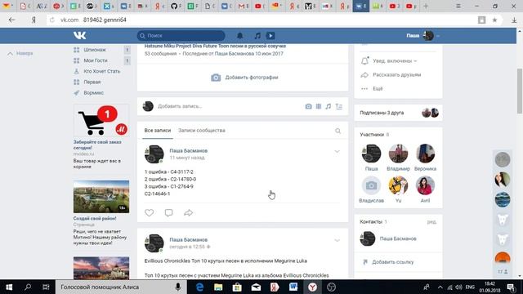Like the post with error codes
The width and height of the screenshot is (523, 294).
(149, 212)
